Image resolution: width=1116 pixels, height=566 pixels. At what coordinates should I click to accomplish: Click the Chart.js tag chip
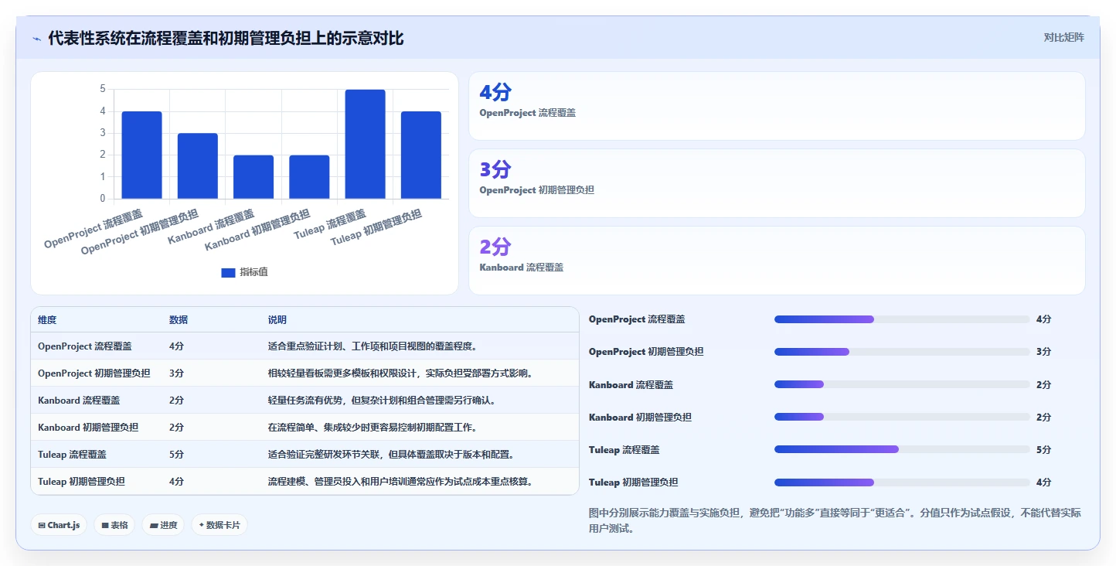(60, 525)
